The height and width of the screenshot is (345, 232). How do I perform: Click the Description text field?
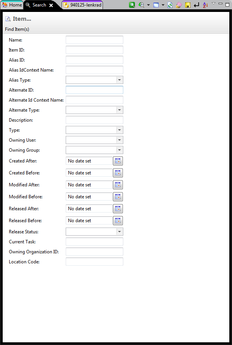(x=94, y=120)
